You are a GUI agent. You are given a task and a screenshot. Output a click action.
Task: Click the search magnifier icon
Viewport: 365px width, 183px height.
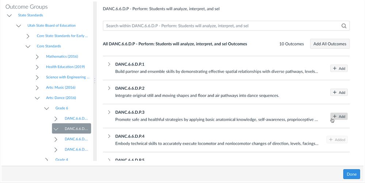click(x=344, y=26)
